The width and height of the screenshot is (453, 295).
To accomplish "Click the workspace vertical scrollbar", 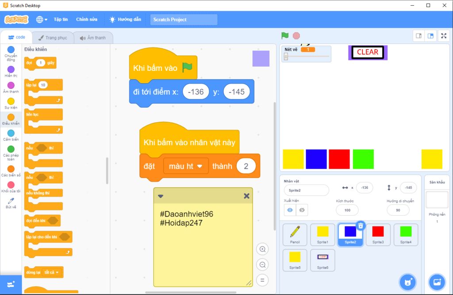I will 274,166.
